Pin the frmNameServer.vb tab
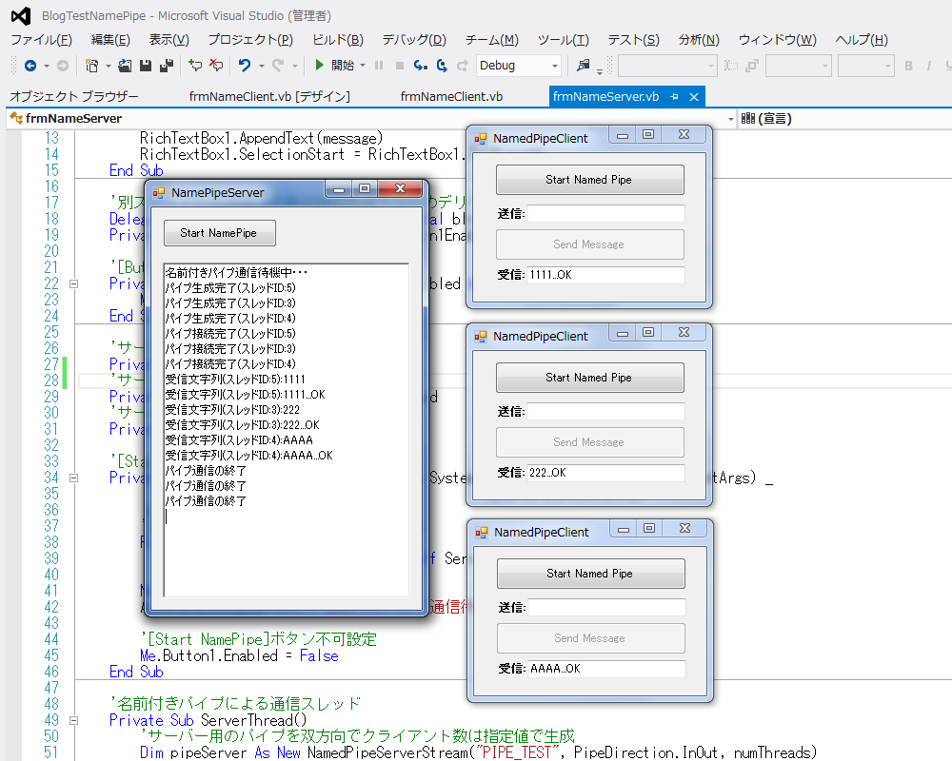Screen dimensions: 952x761 674,96
